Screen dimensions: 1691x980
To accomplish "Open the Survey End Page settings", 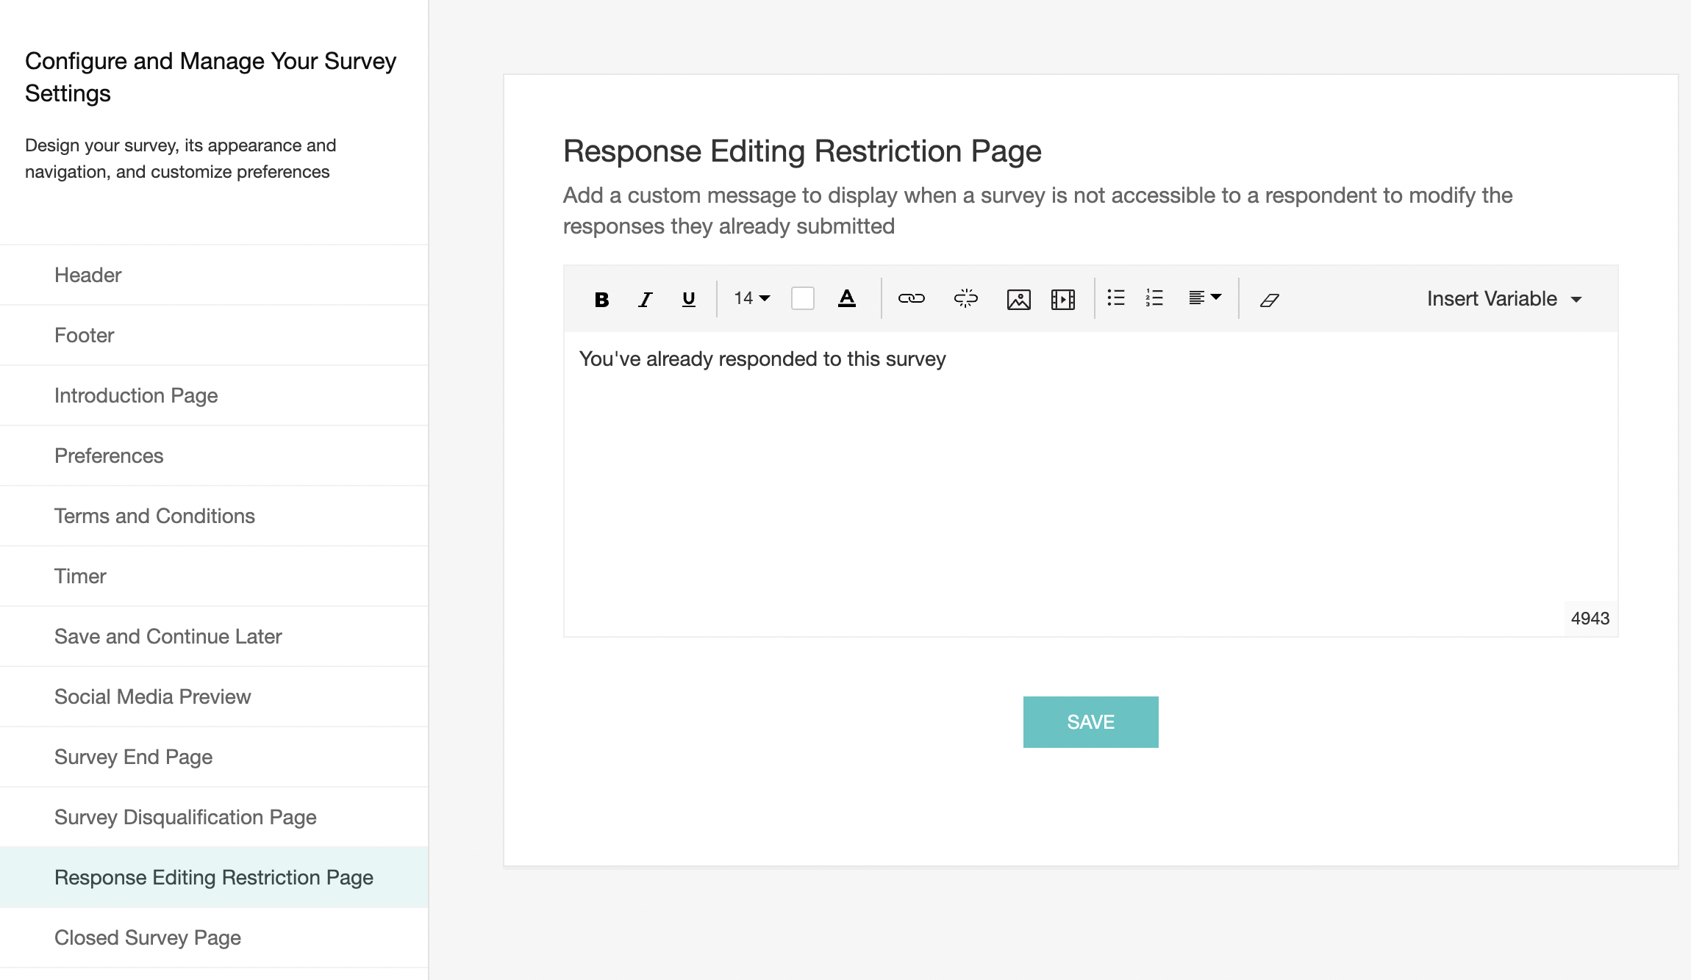I will 133,757.
